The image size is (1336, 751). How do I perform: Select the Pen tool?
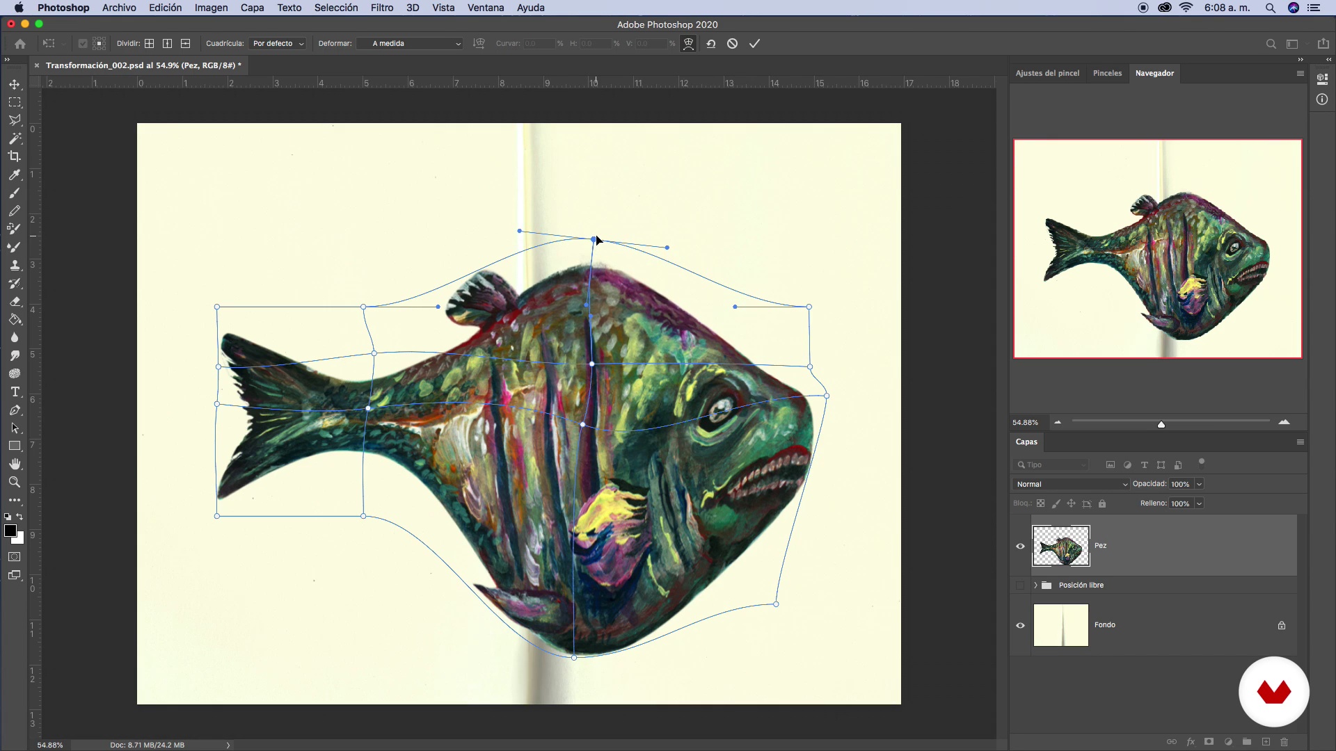(15, 410)
